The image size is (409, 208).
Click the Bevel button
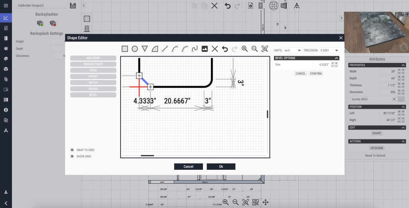(x=93, y=95)
